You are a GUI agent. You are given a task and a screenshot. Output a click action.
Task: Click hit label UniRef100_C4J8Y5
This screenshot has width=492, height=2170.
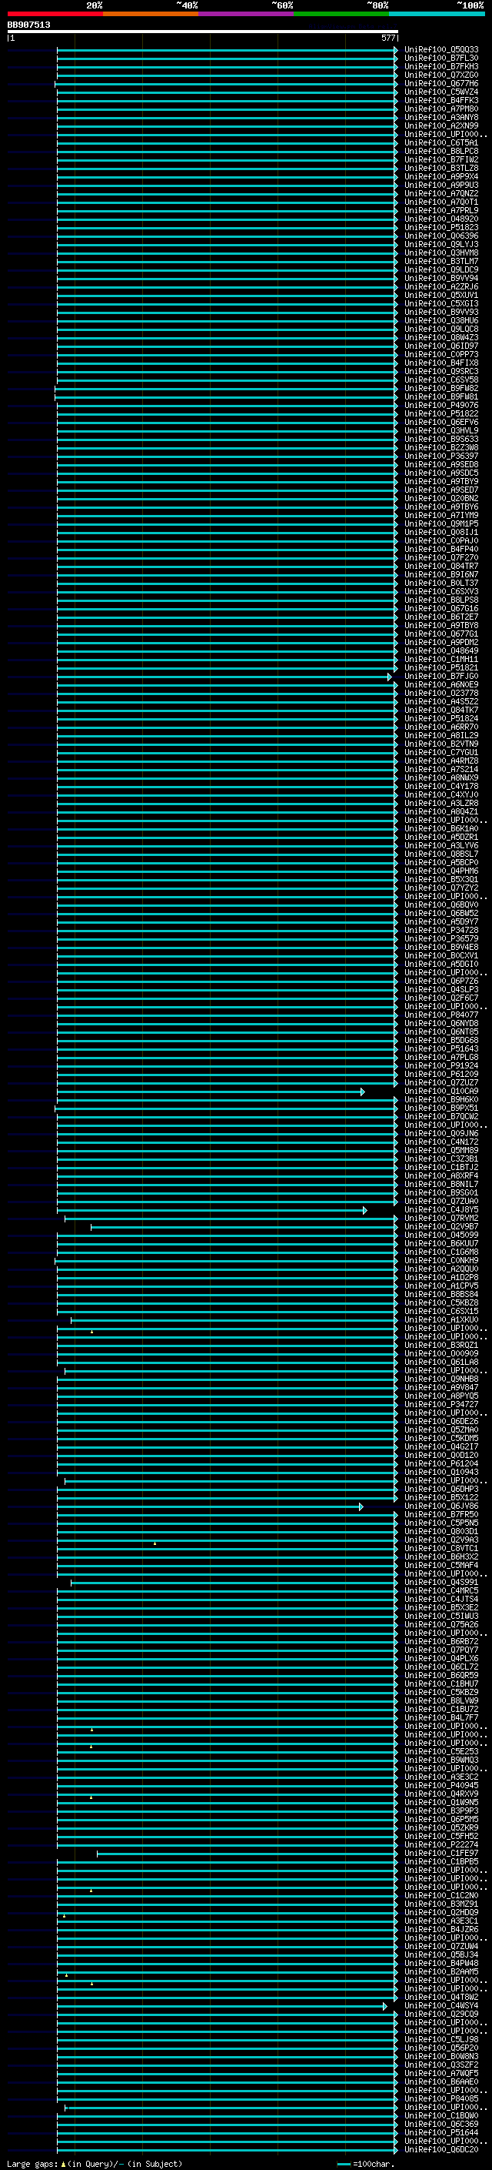tap(441, 1211)
